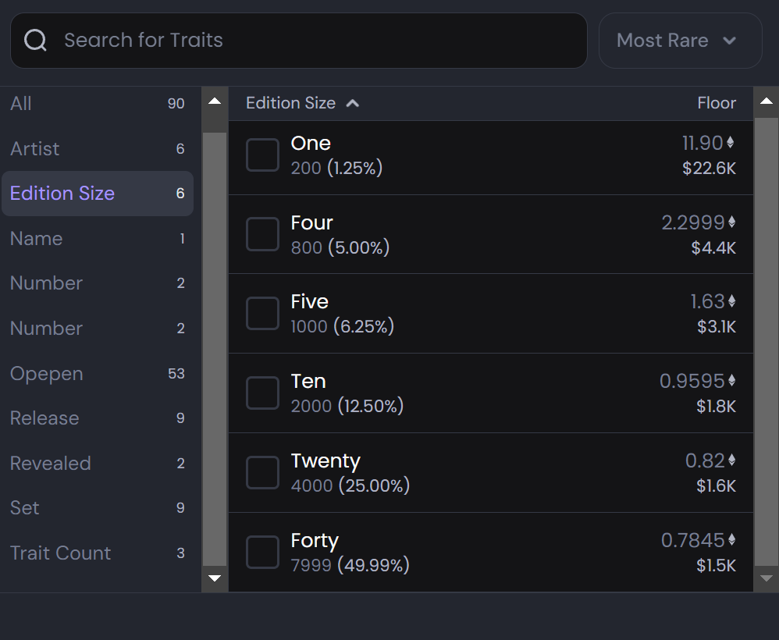Screen dimensions: 779x640
Task: Focus the Search for Traits field
Action: 312,41
